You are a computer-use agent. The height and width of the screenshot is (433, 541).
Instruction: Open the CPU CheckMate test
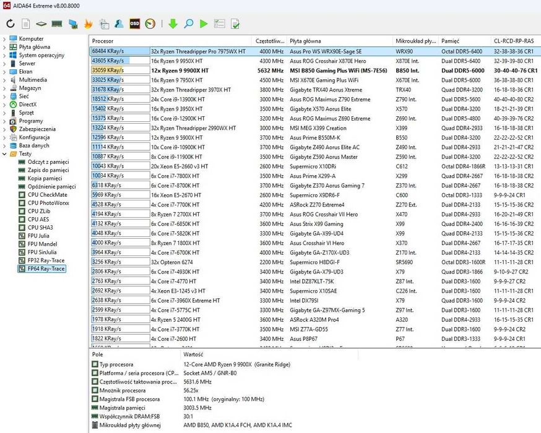(x=47, y=195)
